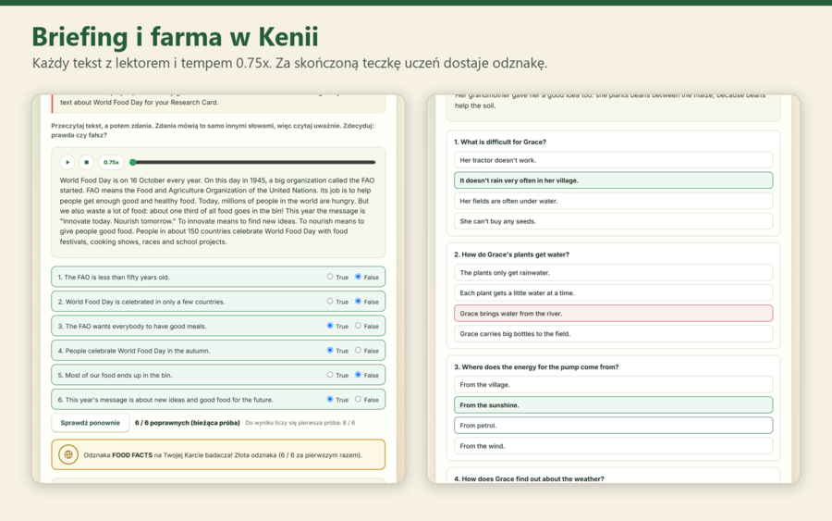
Task: Choose 'Grace brings water from the river.'
Action: pos(613,314)
